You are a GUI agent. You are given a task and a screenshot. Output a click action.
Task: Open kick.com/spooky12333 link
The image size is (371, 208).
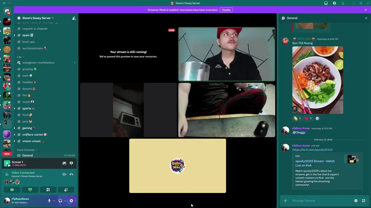(312, 150)
